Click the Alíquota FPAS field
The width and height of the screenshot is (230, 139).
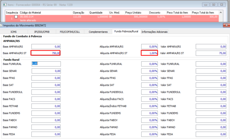pyautogui.click(x=149, y=78)
